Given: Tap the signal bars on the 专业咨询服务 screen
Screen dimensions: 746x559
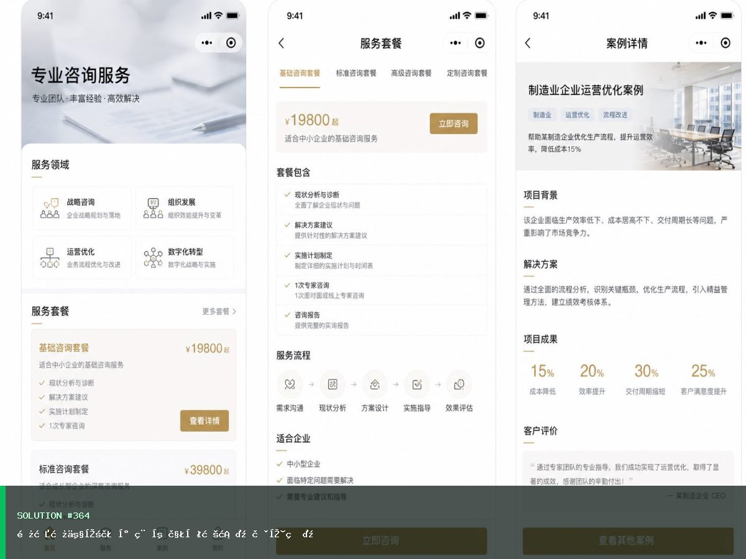Looking at the screenshot, I should tap(206, 16).
